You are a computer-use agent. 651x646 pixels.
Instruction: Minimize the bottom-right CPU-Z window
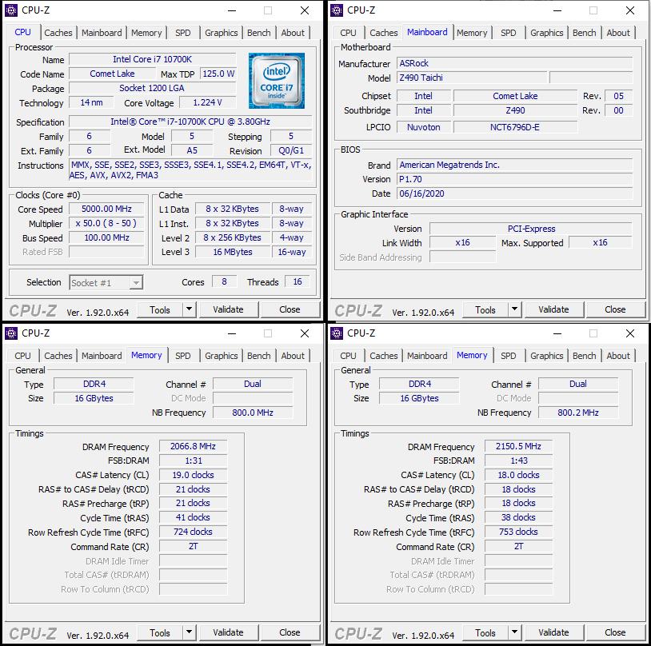[x=557, y=333]
